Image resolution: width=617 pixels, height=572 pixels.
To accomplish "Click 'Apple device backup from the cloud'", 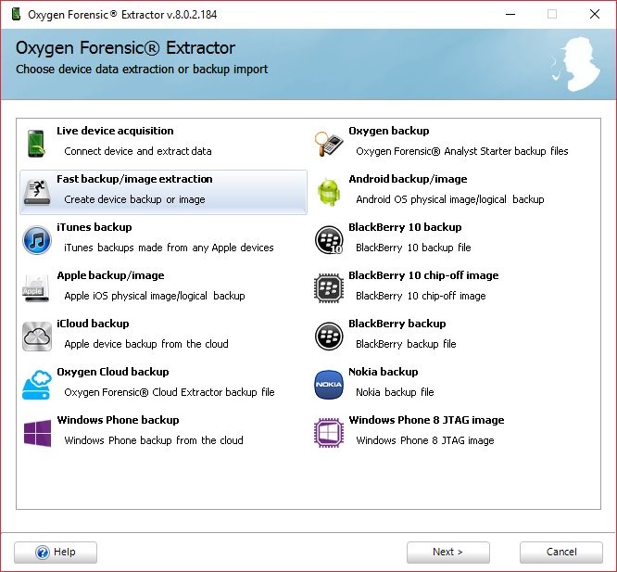I will [x=146, y=344].
